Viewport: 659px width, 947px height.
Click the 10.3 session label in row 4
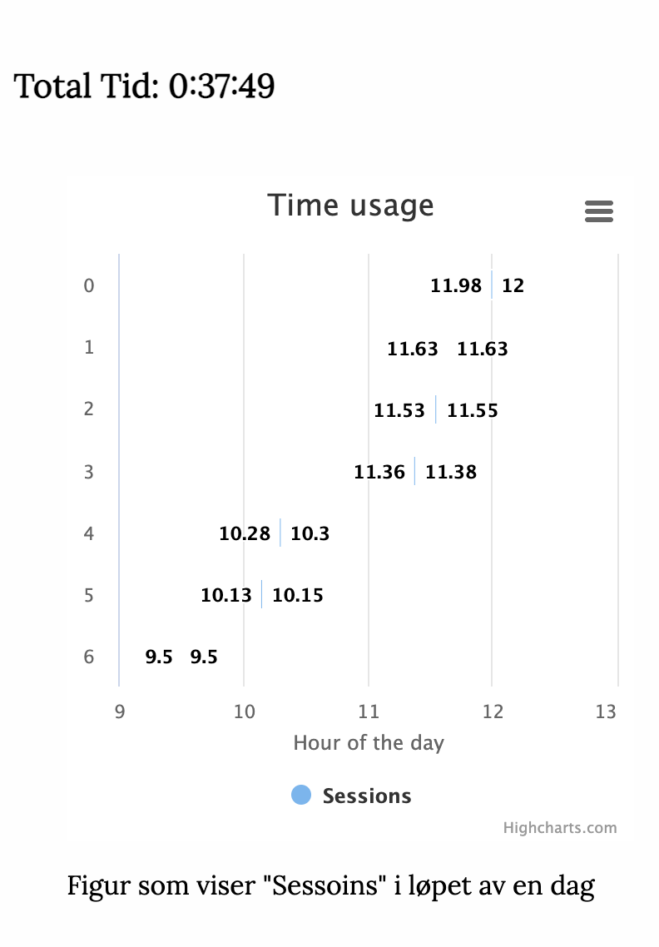point(310,533)
